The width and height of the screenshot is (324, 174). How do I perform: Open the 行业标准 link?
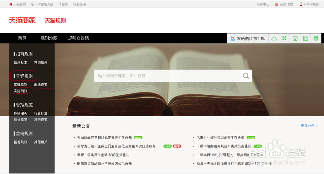click(x=41, y=113)
